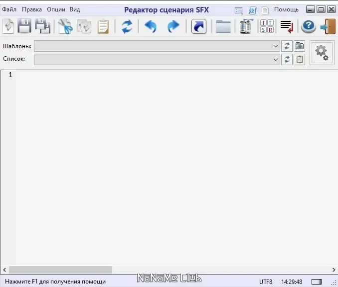
Task: Click the blank page icon near Помощь
Action: click(265, 10)
